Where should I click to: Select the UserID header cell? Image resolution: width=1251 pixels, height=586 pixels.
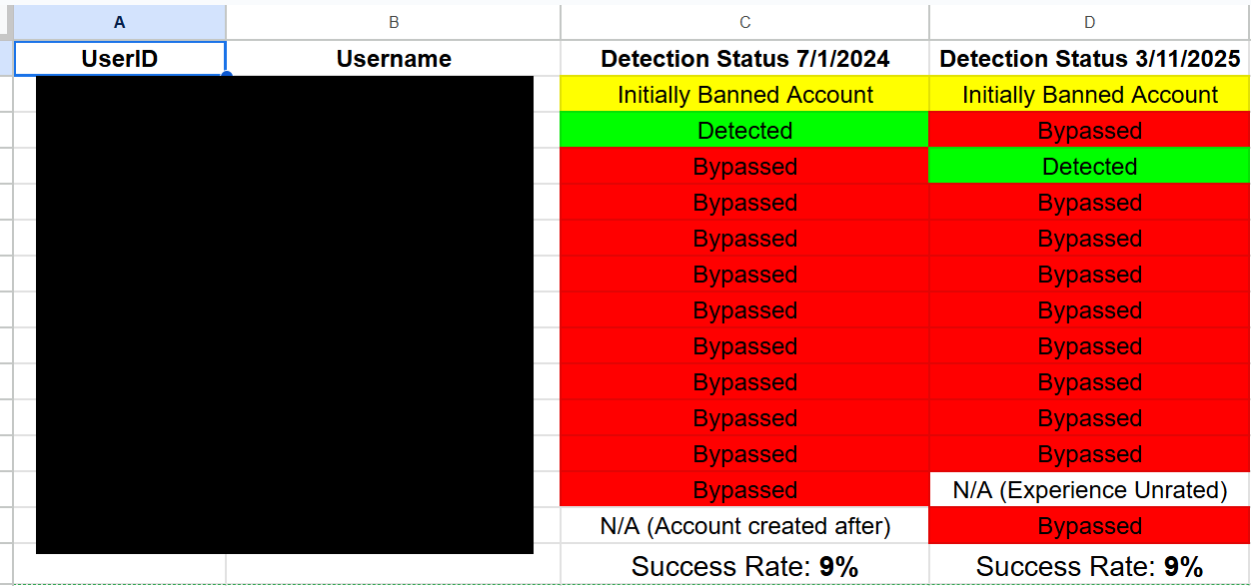(120, 59)
